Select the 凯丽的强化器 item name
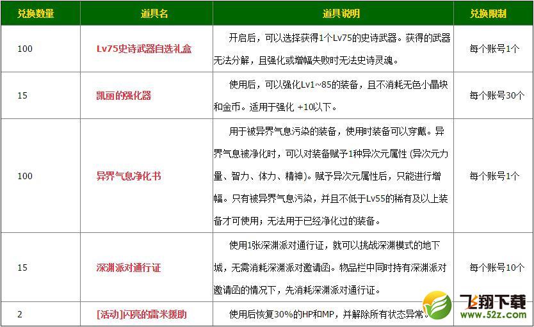Image resolution: width=534 pixels, height=327 pixels. click(124, 95)
